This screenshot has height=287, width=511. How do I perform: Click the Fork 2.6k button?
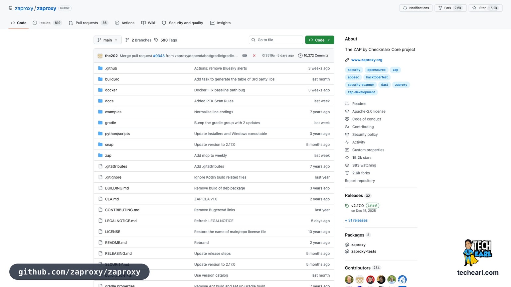coord(450,8)
